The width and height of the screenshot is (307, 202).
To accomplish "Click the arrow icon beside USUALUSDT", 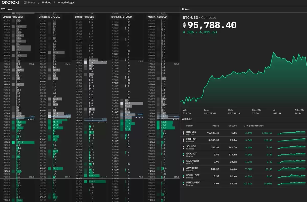I will coord(183,176).
